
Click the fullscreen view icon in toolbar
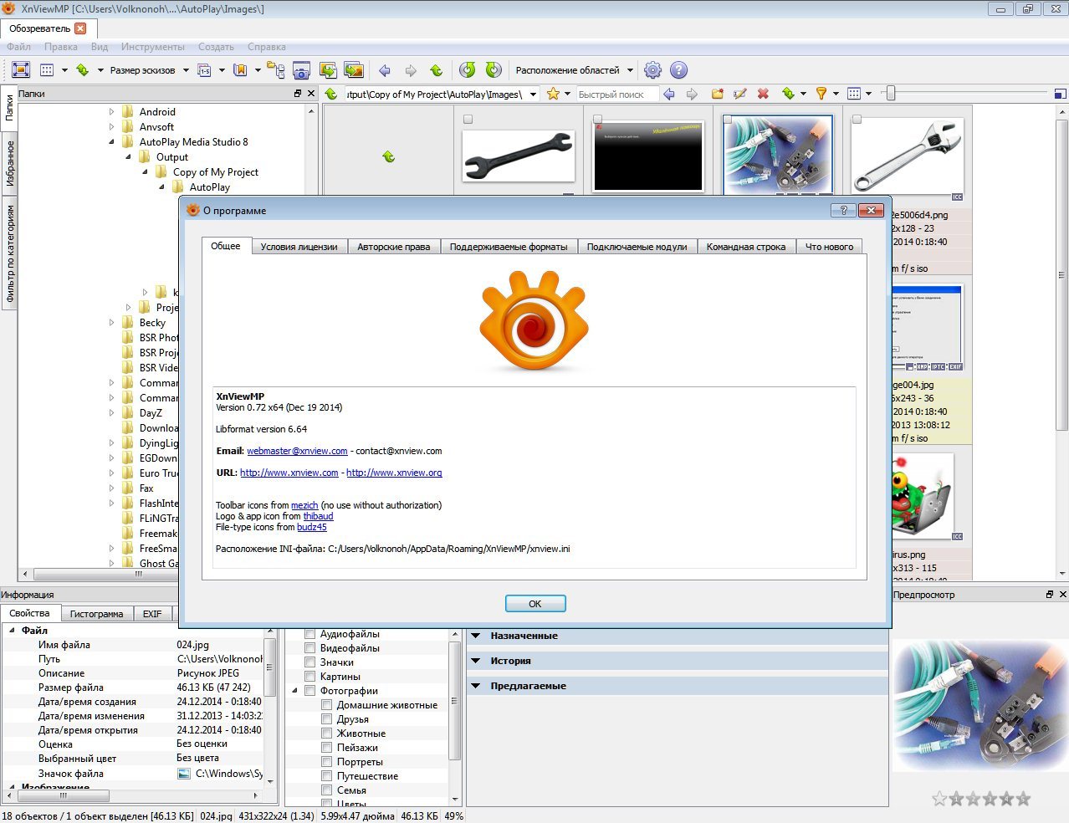tap(21, 70)
